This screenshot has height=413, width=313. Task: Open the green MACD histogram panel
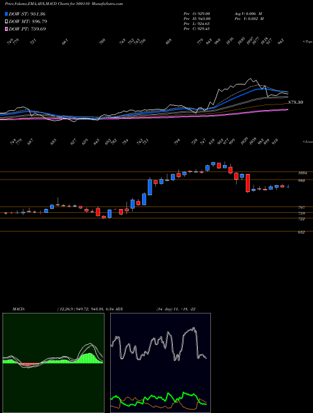tap(53, 363)
